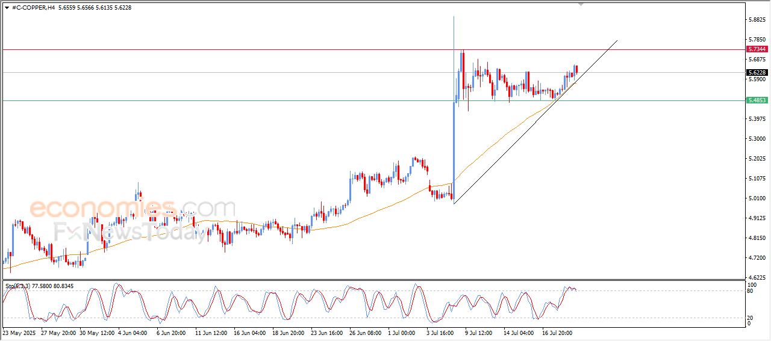The image size is (771, 341).
Task: Click the 30 May 12:00 time label
Action: tap(98, 333)
